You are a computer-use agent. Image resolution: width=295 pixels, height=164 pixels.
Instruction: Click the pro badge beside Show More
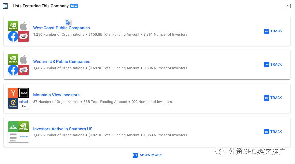(135, 155)
